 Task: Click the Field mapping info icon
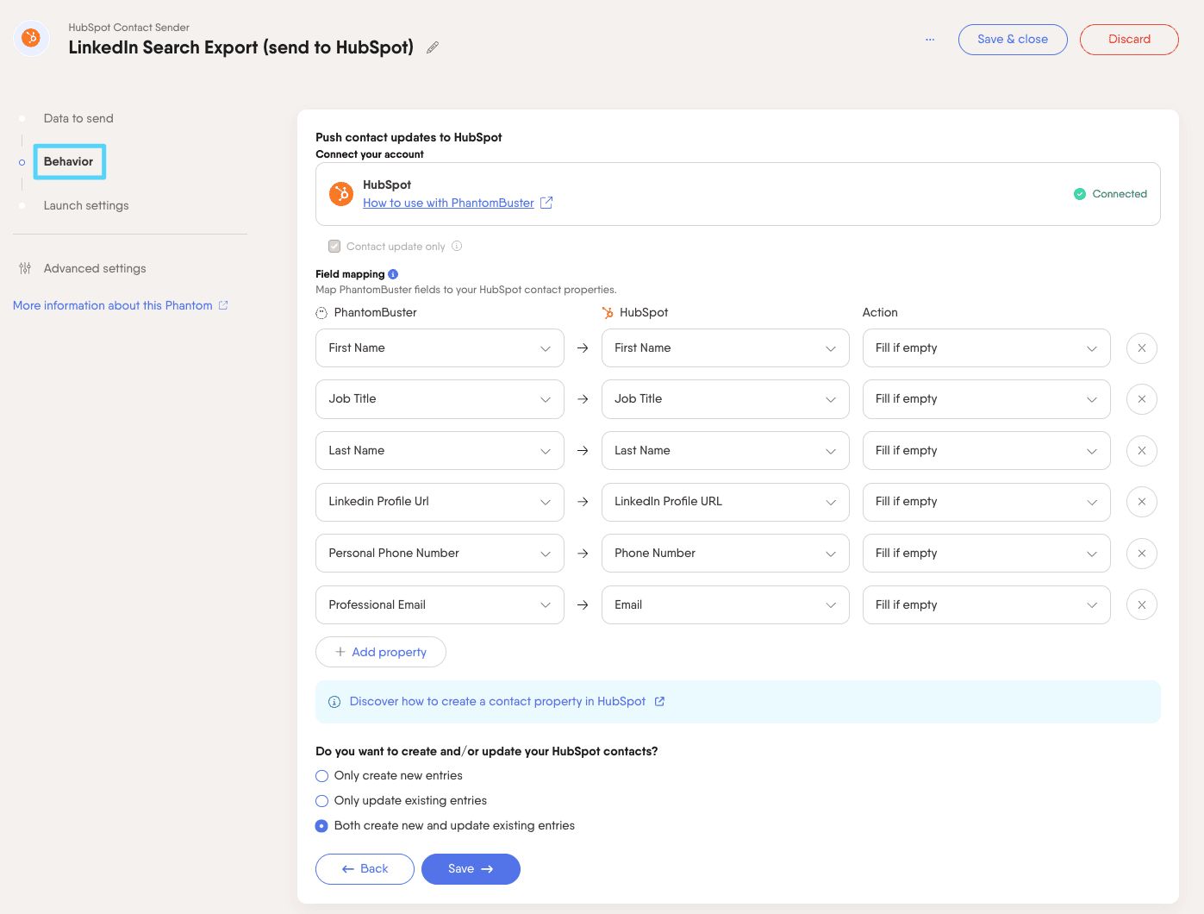393,274
